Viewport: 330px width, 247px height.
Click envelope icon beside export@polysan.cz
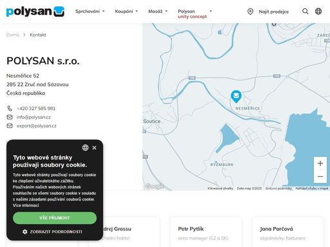coord(10,125)
